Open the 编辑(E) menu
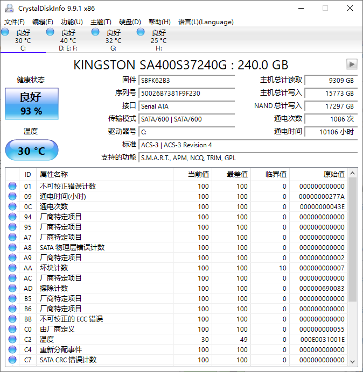The width and height of the screenshot is (363, 372). (43, 22)
